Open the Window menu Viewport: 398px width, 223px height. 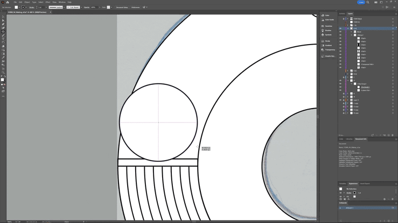tap(62, 2)
